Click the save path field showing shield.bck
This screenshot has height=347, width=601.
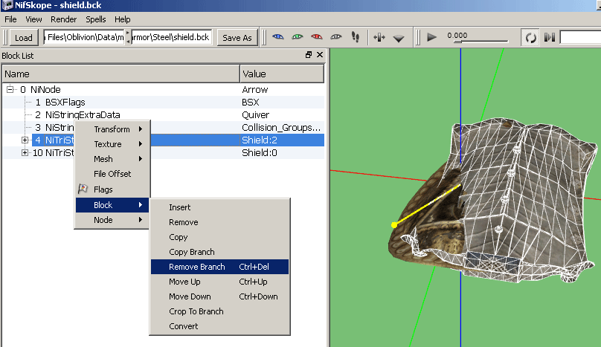click(x=171, y=37)
